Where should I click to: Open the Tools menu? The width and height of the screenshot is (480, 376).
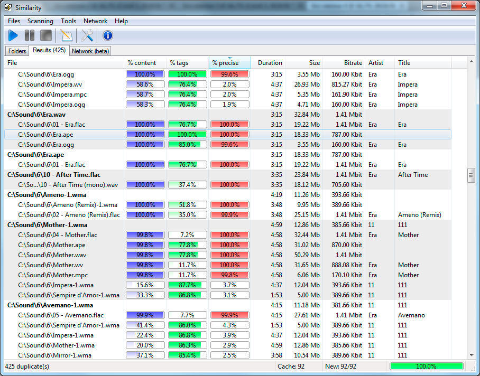point(68,21)
